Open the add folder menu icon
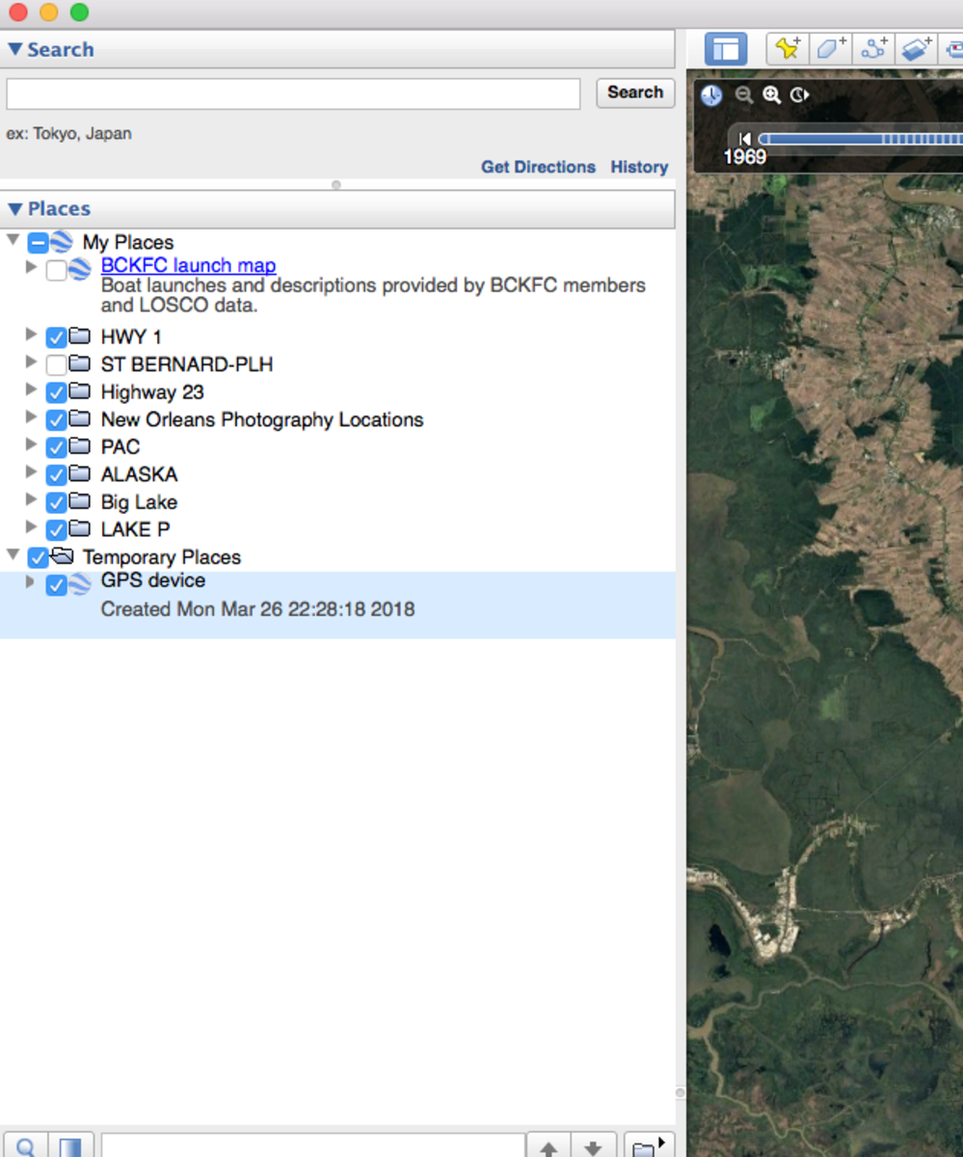Screen dimensions: 963x1157 pos(648,1146)
